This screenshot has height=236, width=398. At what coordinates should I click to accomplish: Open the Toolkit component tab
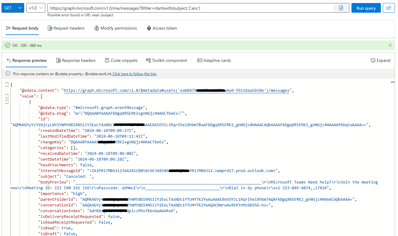(x=167, y=60)
